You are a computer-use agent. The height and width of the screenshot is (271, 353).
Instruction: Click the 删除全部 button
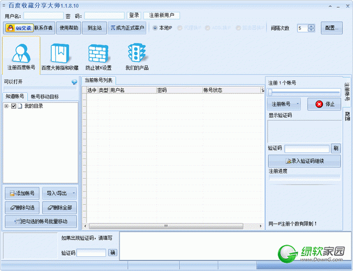click(59, 208)
